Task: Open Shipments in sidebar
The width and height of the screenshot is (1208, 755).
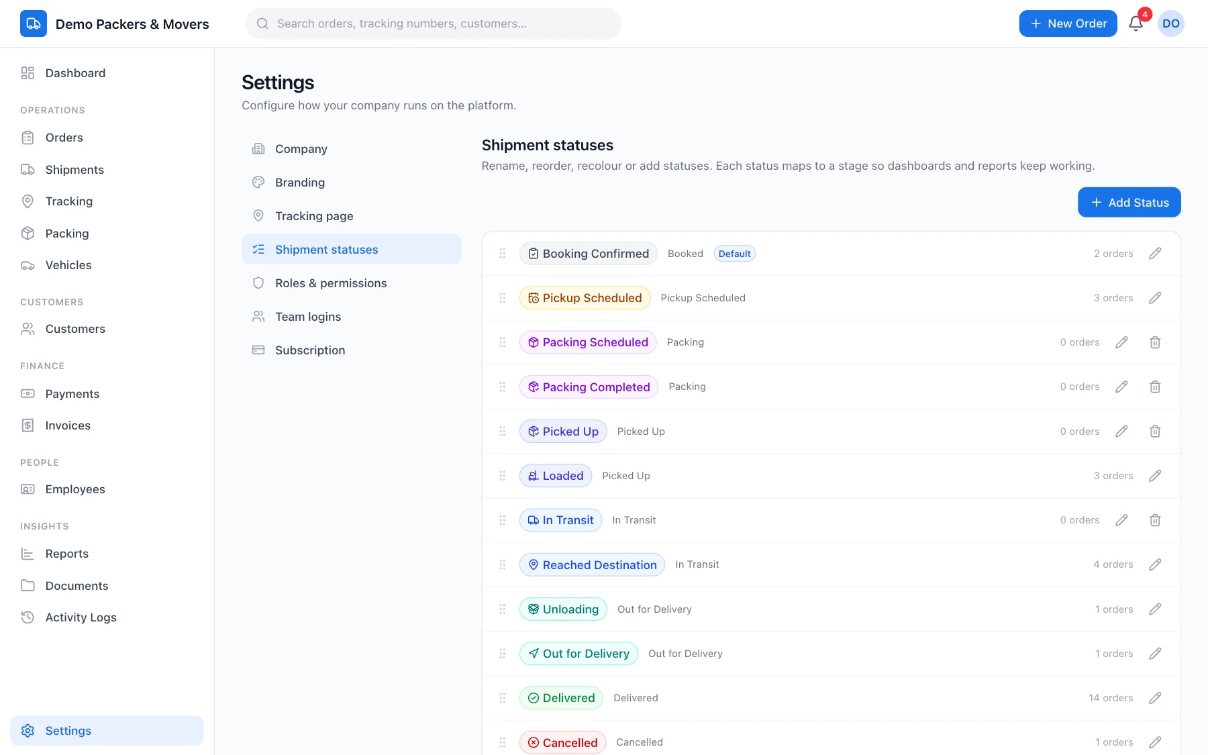Action: pos(107,170)
